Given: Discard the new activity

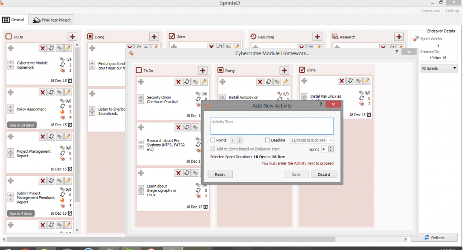Looking at the screenshot, I should 324,175.
